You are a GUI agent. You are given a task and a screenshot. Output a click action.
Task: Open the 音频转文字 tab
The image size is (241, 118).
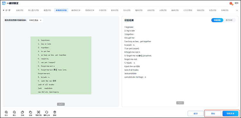(x=76, y=11)
